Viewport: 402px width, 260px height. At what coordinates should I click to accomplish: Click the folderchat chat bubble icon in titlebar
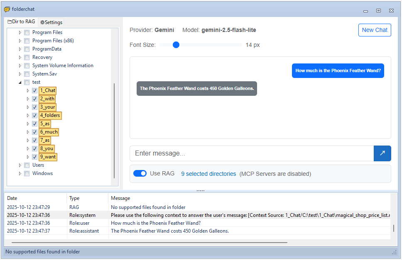(x=8, y=9)
